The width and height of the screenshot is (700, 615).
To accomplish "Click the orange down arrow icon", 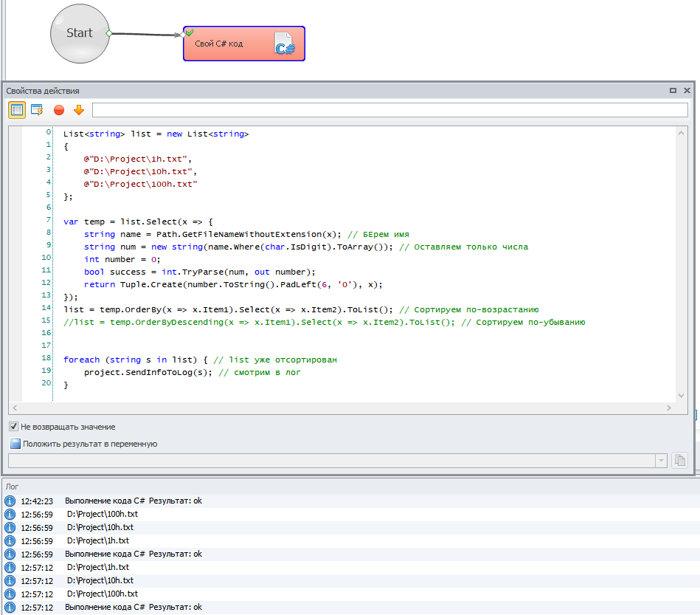I will (79, 110).
